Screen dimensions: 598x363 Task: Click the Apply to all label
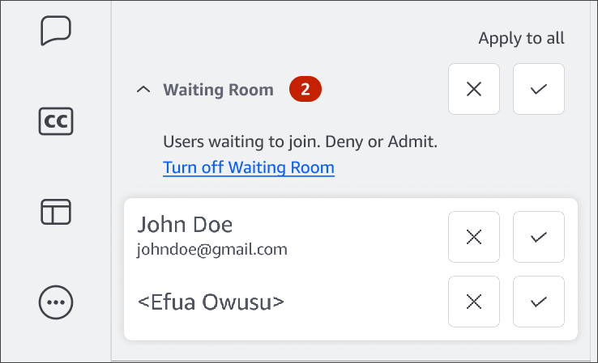click(x=521, y=38)
